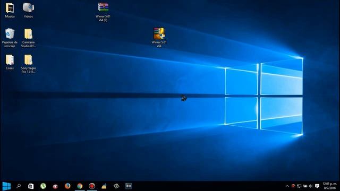Click the red tray recorder icon
The height and width of the screenshot is (191, 340).
[x=293, y=186]
